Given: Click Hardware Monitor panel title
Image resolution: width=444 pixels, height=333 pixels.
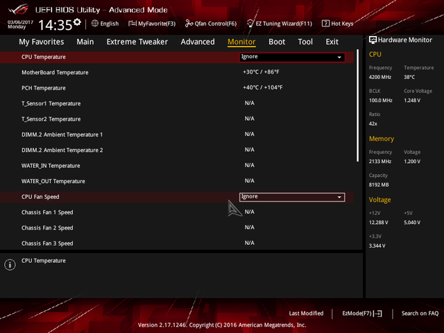Looking at the screenshot, I should (x=405, y=40).
